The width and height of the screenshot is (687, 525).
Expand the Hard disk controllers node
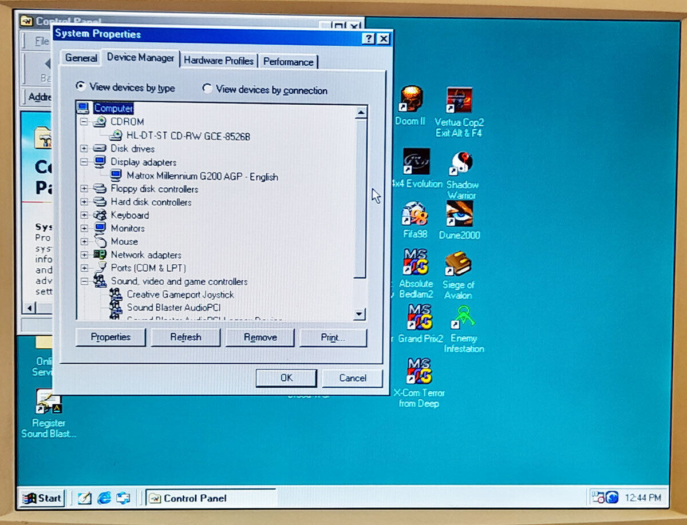[x=84, y=201]
